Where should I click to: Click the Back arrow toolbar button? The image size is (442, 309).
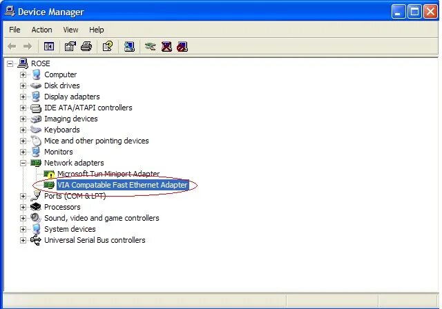click(12, 46)
